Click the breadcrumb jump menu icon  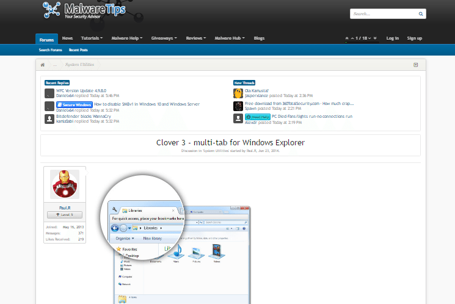[415, 65]
